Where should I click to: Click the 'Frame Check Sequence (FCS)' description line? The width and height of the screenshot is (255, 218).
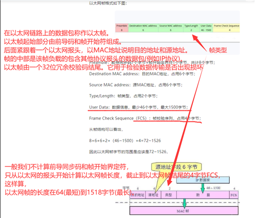tap(145, 118)
